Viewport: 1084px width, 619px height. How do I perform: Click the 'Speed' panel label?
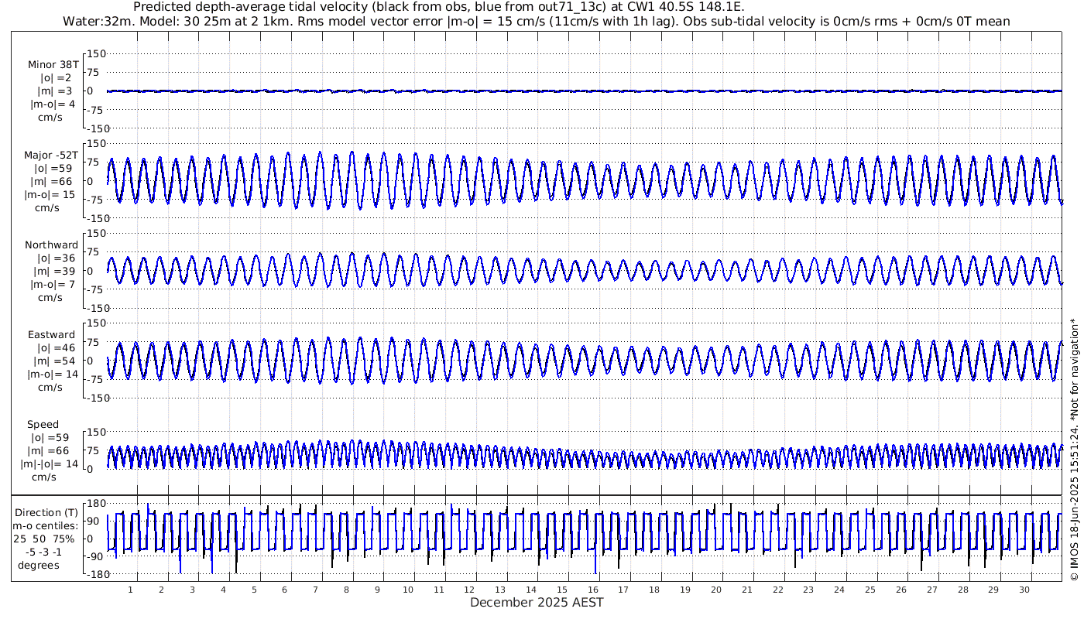(43, 425)
